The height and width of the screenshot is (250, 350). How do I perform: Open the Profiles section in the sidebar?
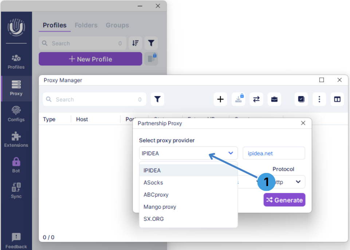point(16,62)
